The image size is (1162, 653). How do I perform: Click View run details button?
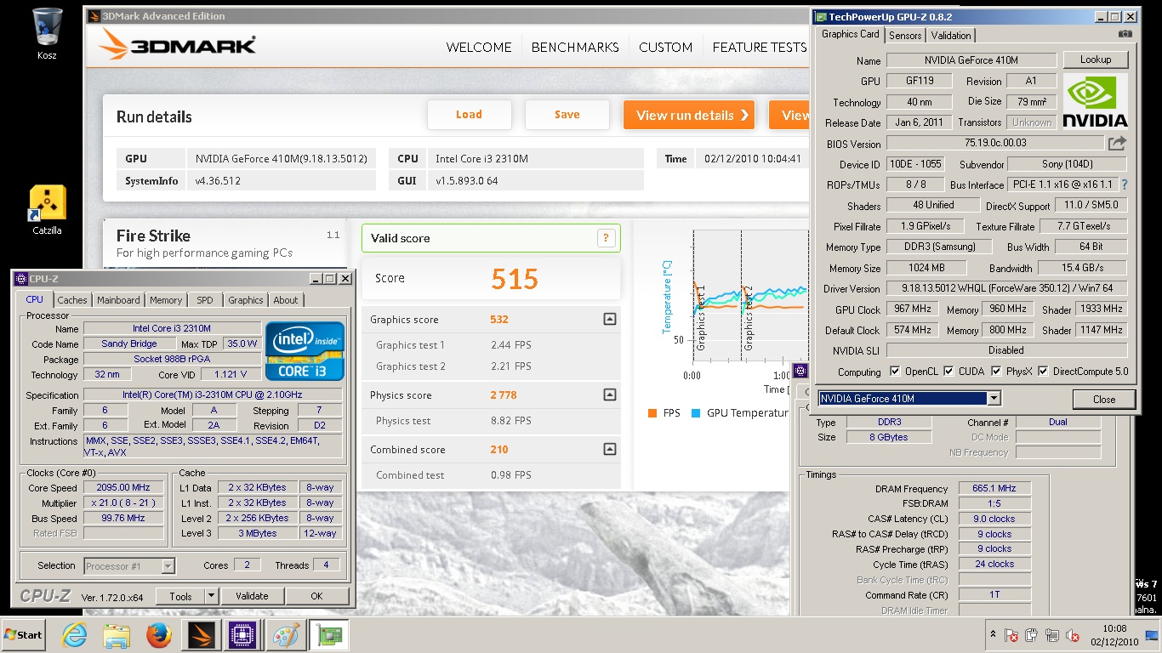[x=689, y=115]
